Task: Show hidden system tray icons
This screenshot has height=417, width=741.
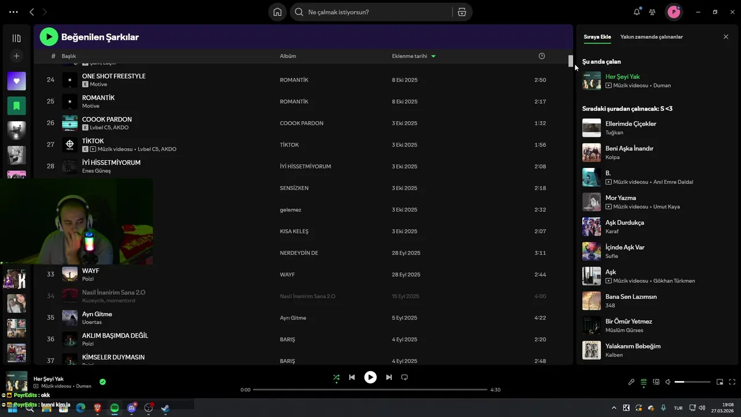Action: coord(613,408)
